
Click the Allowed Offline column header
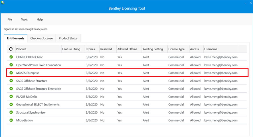(x=127, y=49)
